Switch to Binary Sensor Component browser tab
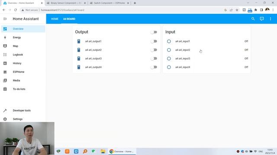The height and width of the screenshot is (155, 277). click(66, 3)
